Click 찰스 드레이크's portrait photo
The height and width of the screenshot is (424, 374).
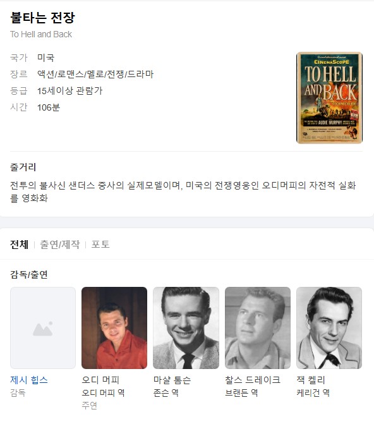pyautogui.click(x=258, y=328)
